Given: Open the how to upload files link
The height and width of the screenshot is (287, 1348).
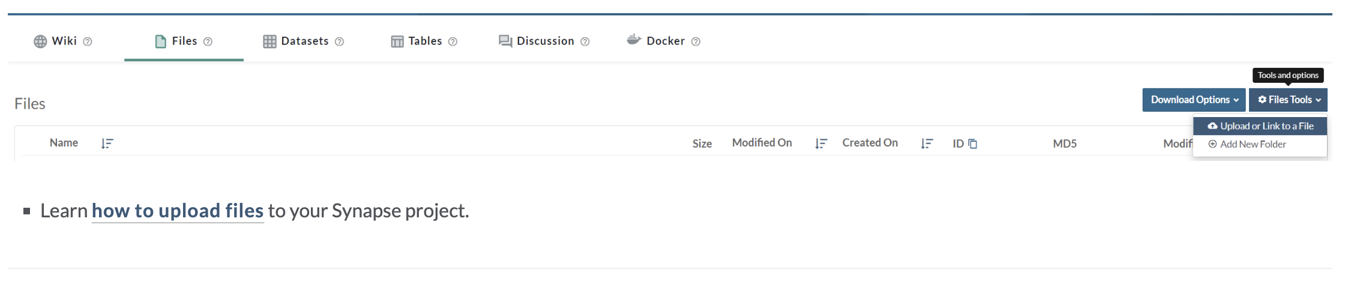Looking at the screenshot, I should click(178, 211).
